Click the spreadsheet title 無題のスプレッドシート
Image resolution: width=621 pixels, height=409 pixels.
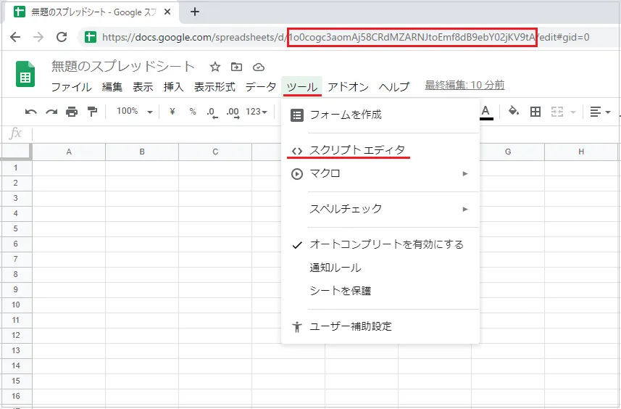123,67
